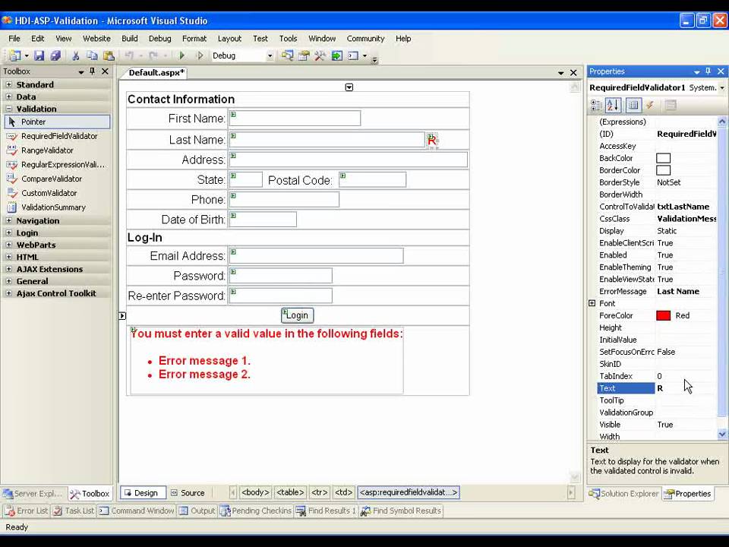Switch properties to Categorized view
This screenshot has width=729, height=547.
[x=595, y=106]
